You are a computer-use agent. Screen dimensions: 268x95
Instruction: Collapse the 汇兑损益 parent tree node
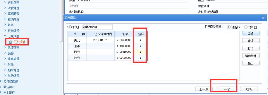5,36
